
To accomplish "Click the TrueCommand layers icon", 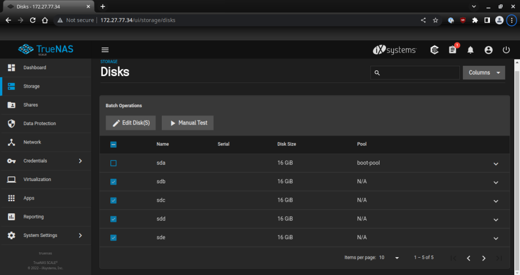I will 434,50.
